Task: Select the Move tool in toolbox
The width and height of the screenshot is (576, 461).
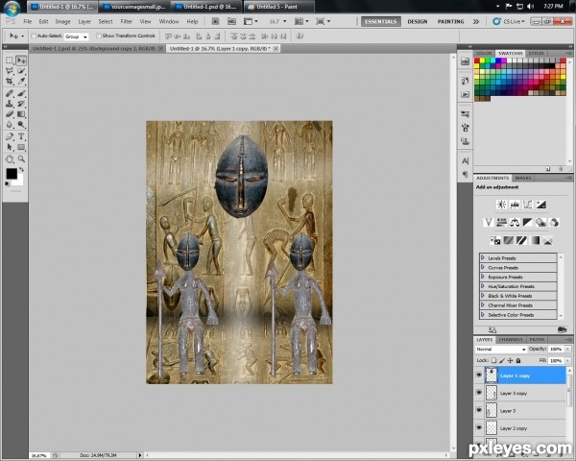Action: 21,61
